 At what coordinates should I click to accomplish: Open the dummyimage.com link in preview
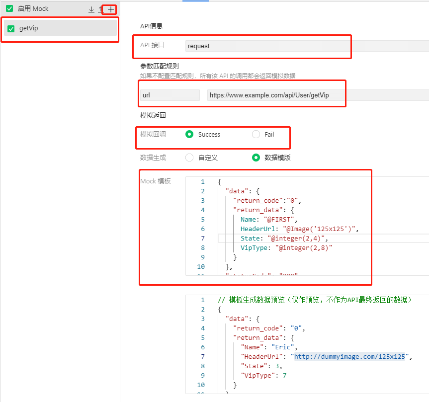(x=349, y=357)
